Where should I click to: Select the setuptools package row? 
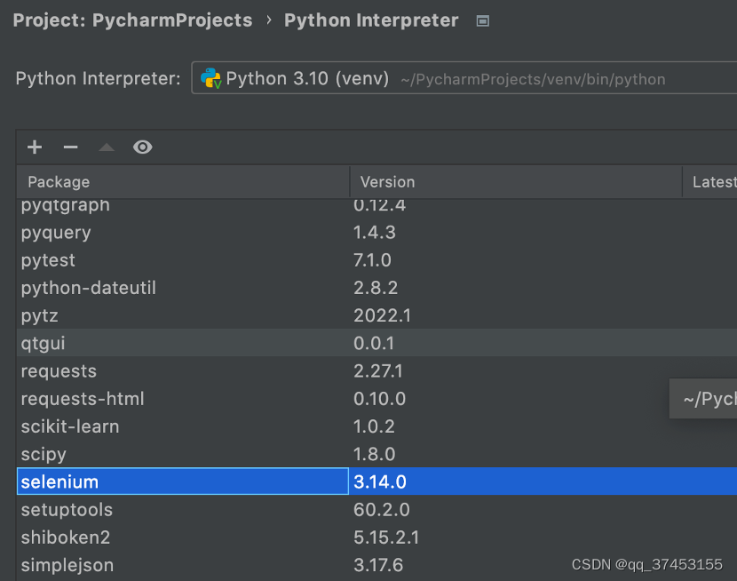coord(377,510)
